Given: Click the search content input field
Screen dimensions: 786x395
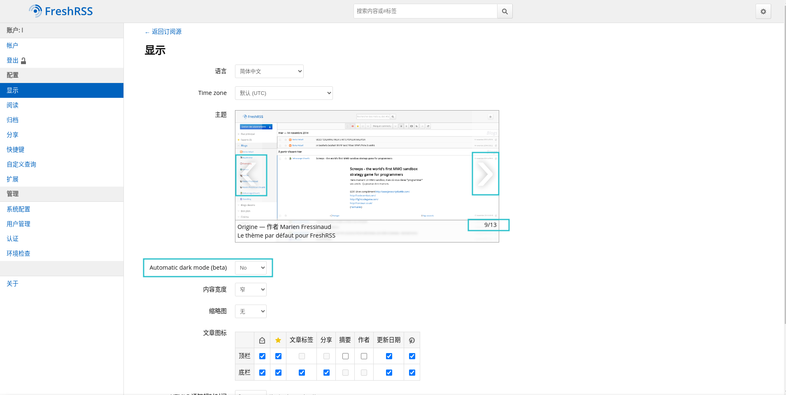Looking at the screenshot, I should (425, 12).
